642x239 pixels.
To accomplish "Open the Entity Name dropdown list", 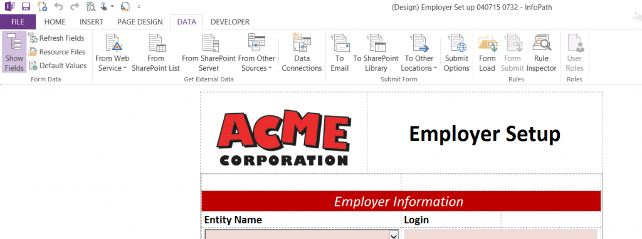I will tap(394, 235).
